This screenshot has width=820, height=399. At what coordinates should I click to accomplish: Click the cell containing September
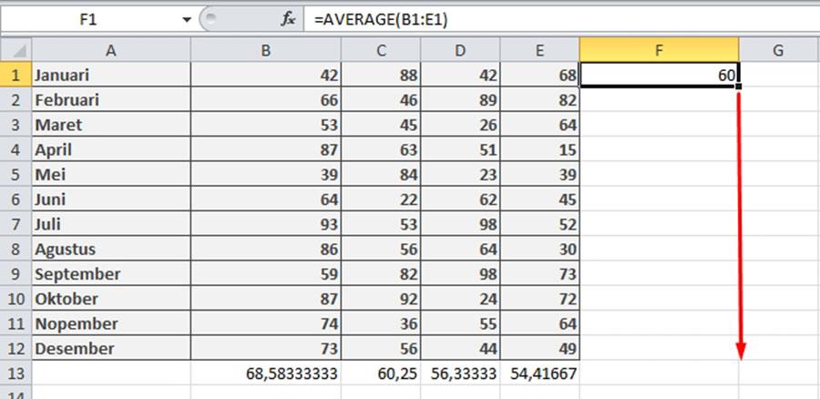[x=110, y=273]
